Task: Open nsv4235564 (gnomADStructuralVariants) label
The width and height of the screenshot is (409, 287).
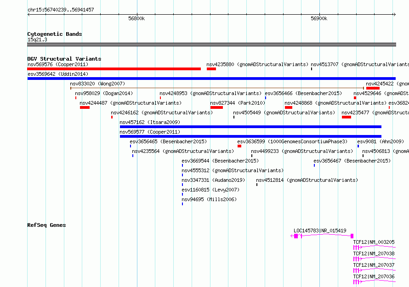Action: pyautogui.click(x=183, y=151)
